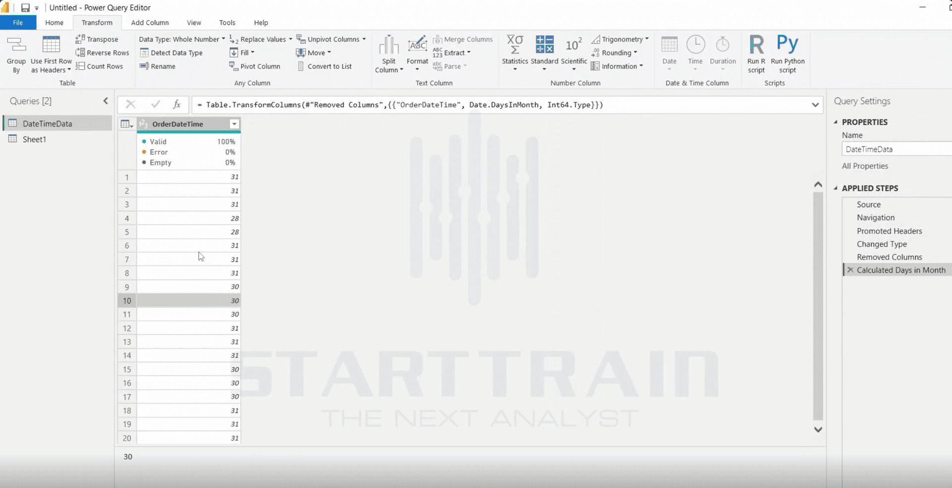
Task: Open the All Properties link
Action: click(x=865, y=166)
